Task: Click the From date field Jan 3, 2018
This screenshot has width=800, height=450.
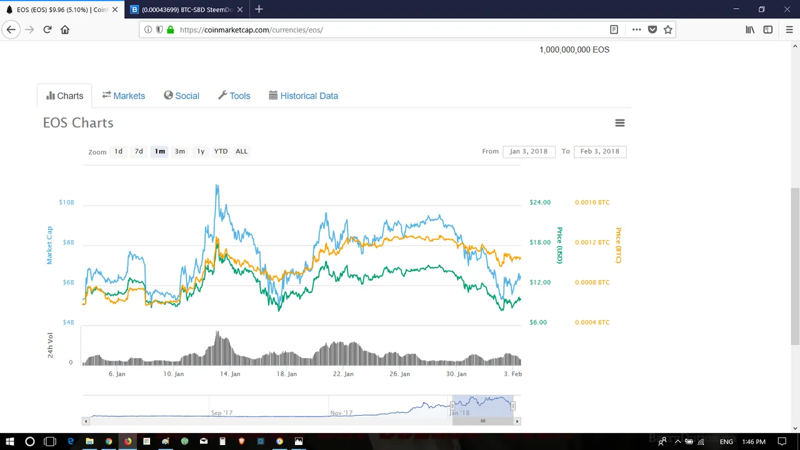Action: (x=529, y=151)
